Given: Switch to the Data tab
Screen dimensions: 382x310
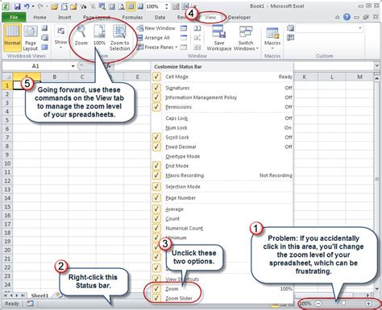Looking at the screenshot, I should click(160, 17).
